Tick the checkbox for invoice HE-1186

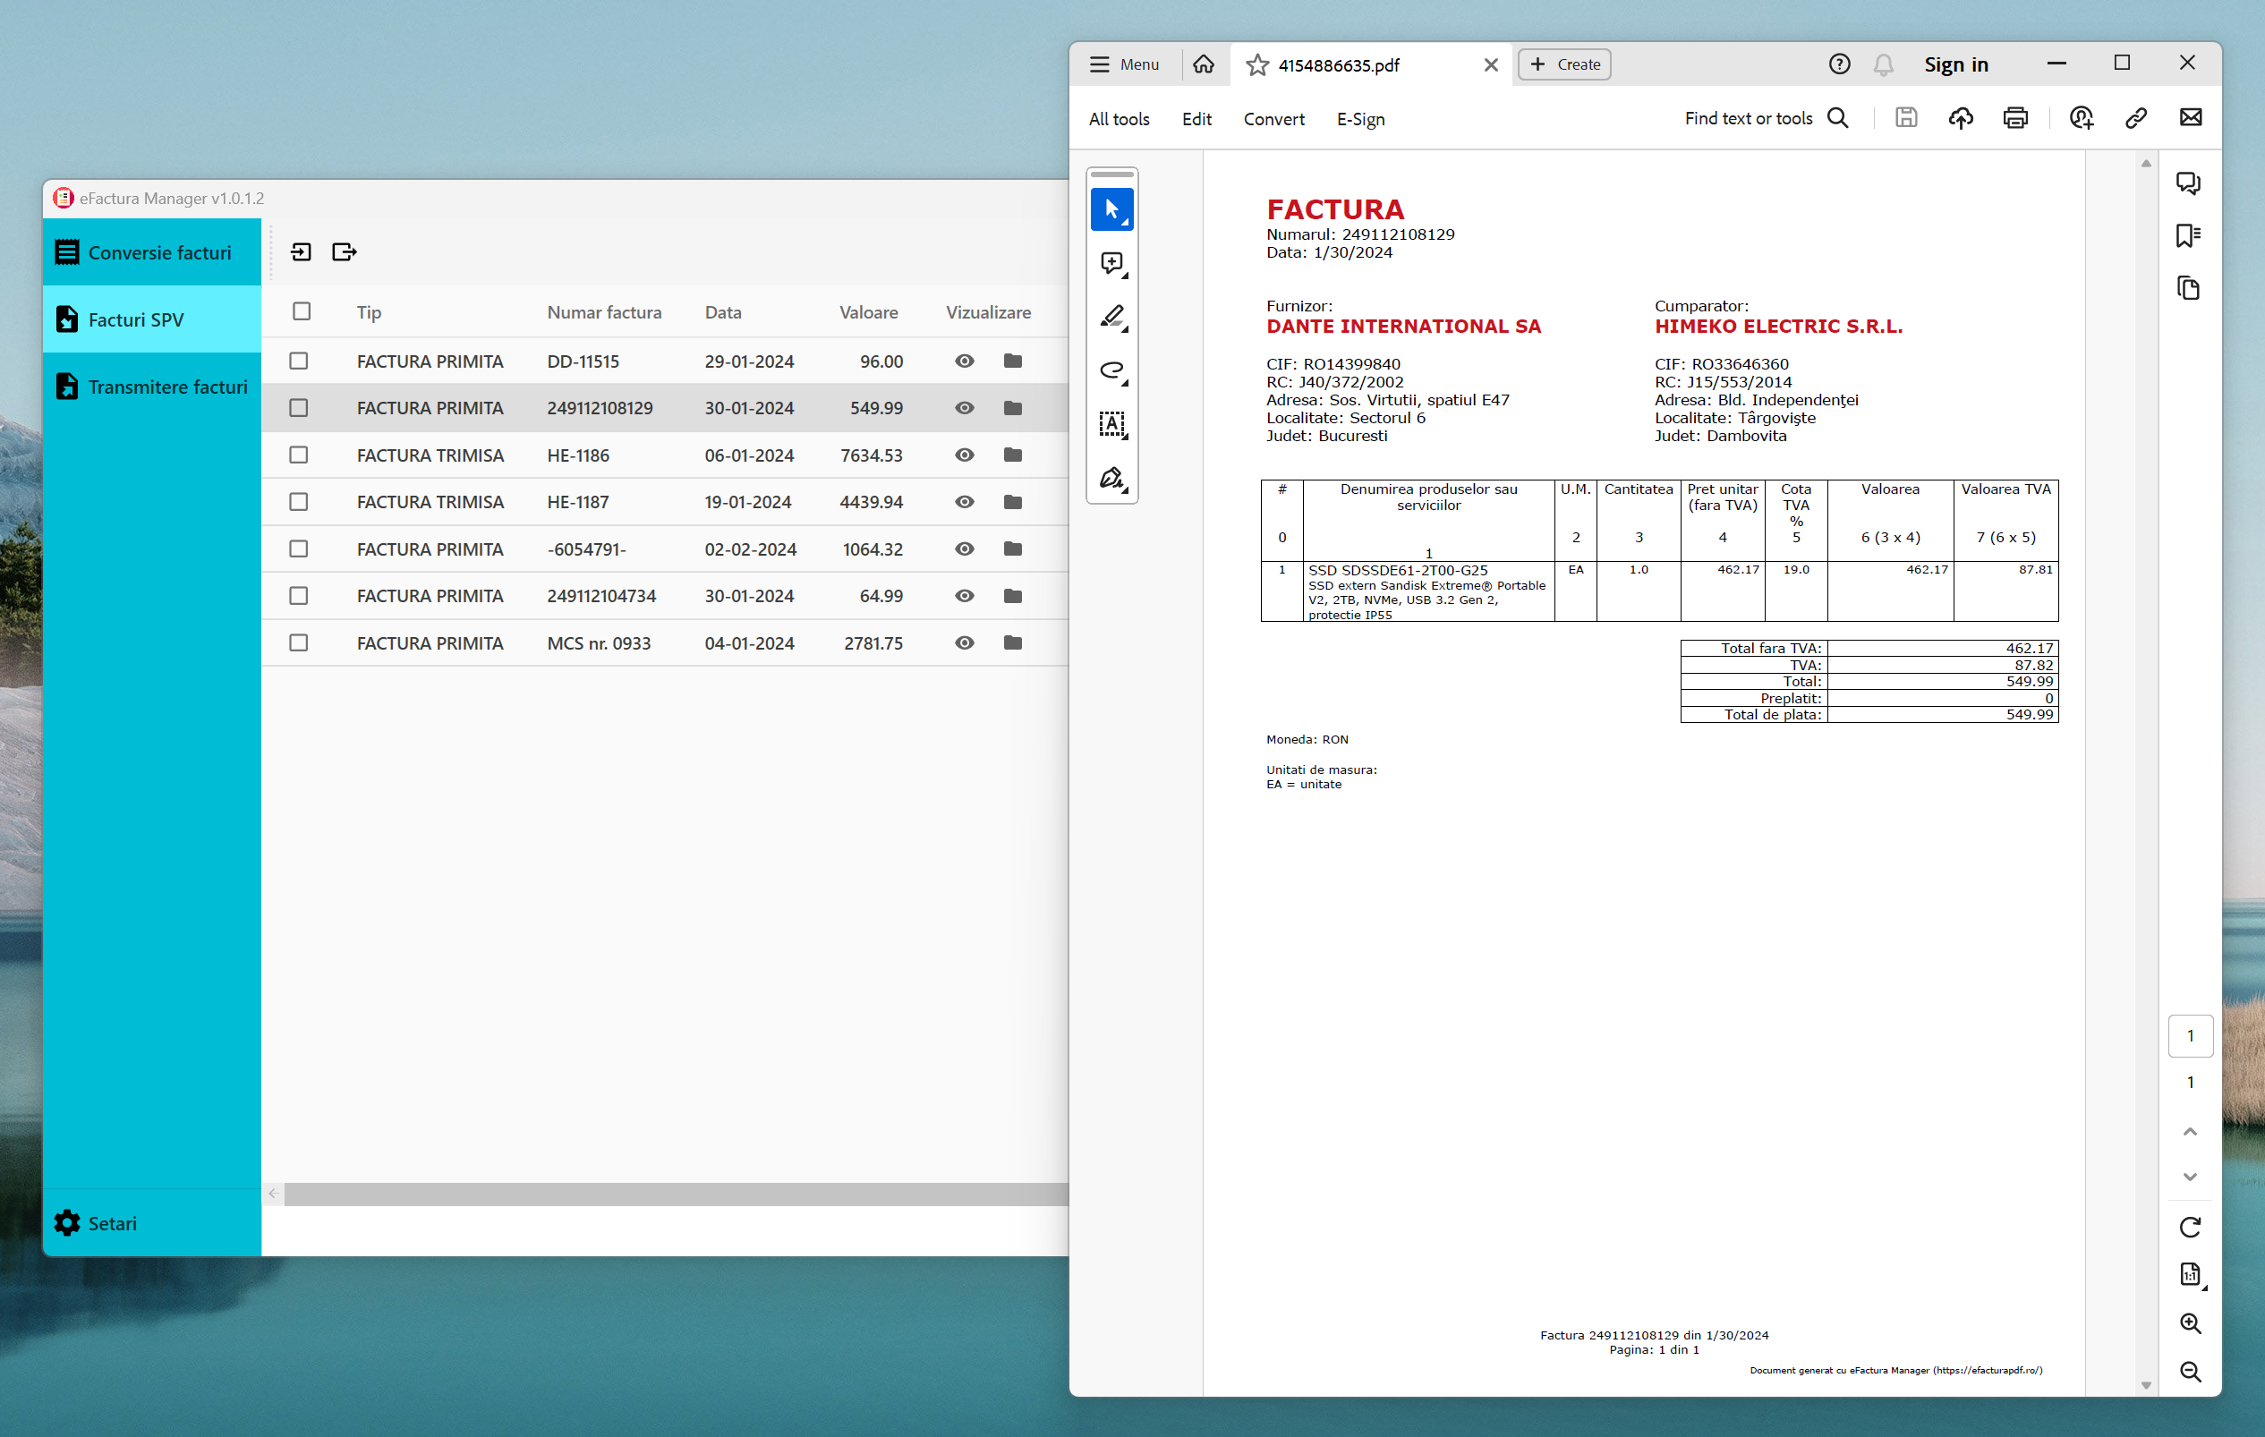299,455
